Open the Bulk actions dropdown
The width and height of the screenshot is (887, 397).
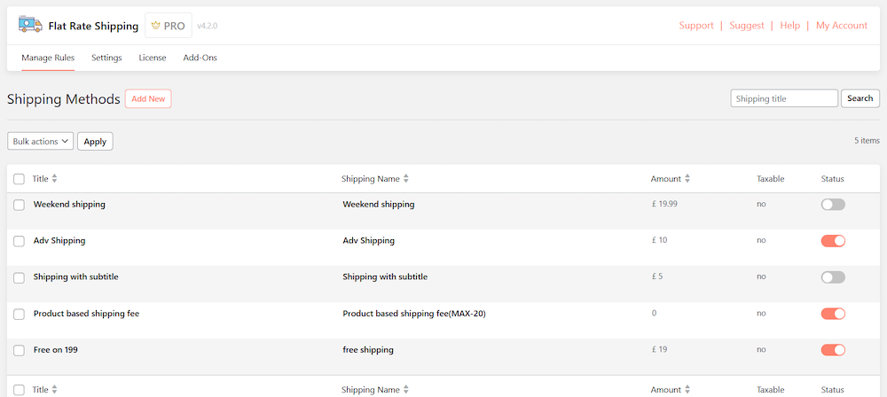(40, 141)
